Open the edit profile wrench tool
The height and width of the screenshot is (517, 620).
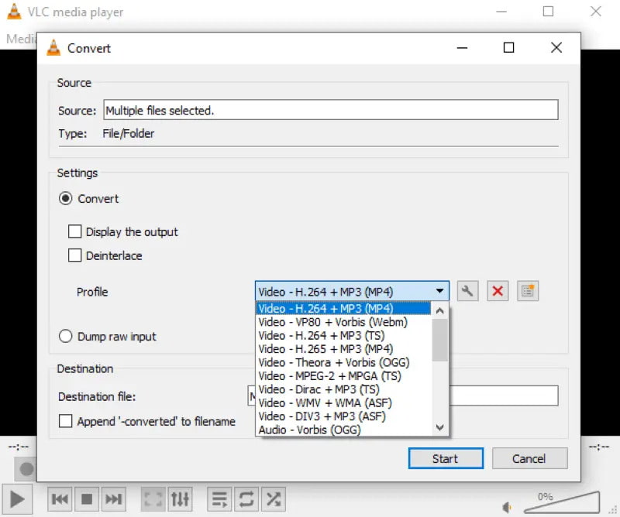pos(468,292)
